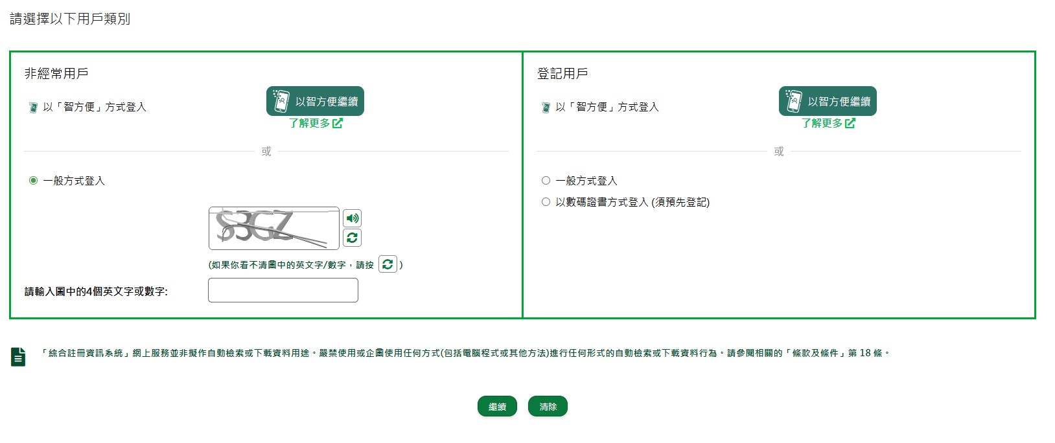The image size is (1055, 443).
Task: Click the 以智方便繼續 button under 非經常用戶
Action: [x=315, y=101]
